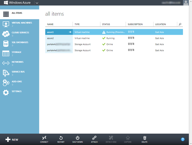Select the All Items grid icon

point(6,14)
